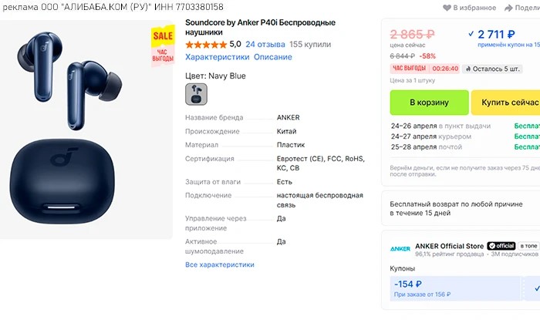Click the five-star rating icons

(x=206, y=44)
